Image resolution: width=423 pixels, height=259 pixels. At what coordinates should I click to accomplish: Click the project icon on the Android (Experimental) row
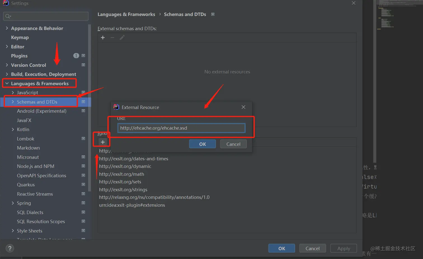click(x=83, y=111)
